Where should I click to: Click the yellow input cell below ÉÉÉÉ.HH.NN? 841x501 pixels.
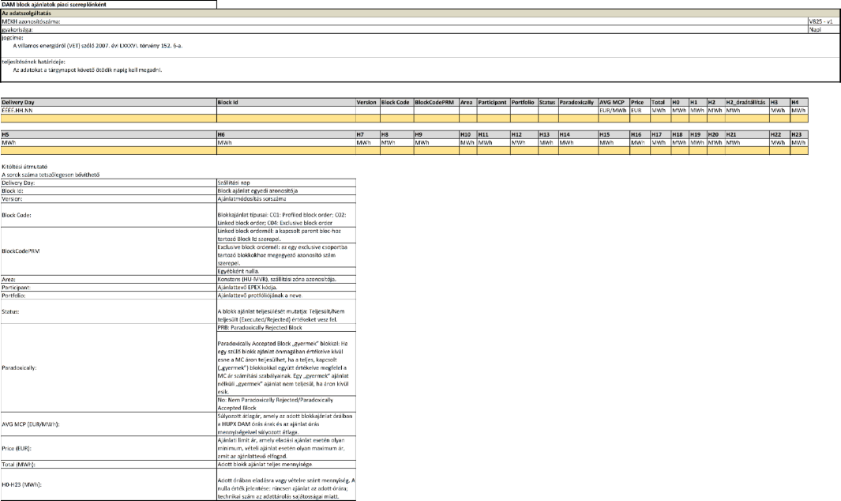108,118
